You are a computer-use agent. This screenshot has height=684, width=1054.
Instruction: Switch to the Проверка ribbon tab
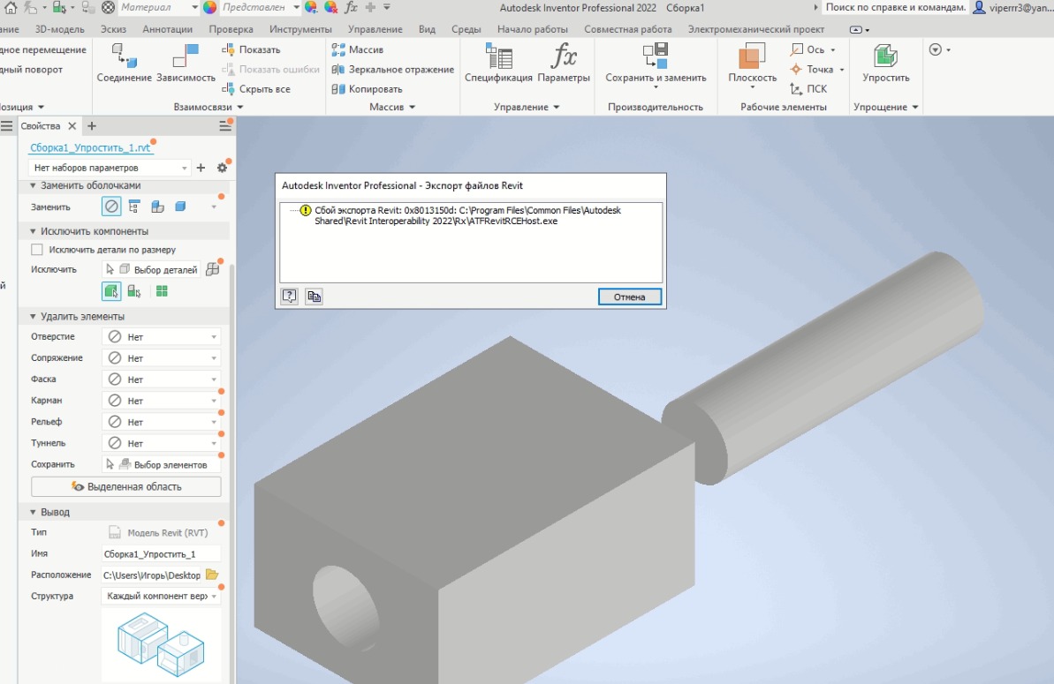[231, 29]
